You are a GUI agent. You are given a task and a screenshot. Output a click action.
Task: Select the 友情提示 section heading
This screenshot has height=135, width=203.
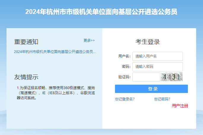click(26, 77)
